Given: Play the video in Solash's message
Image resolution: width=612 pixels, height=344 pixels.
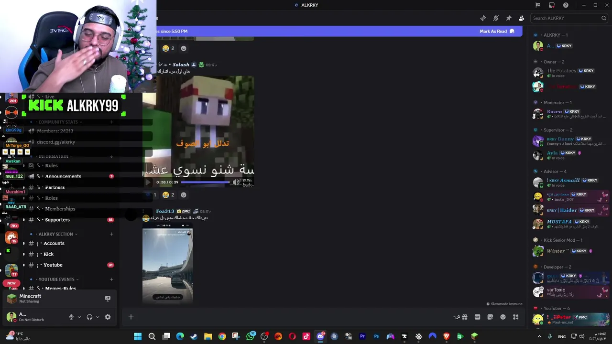Looking at the screenshot, I should pos(148,182).
